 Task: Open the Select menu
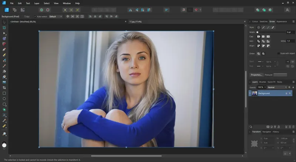pyautogui.click(x=47, y=3)
